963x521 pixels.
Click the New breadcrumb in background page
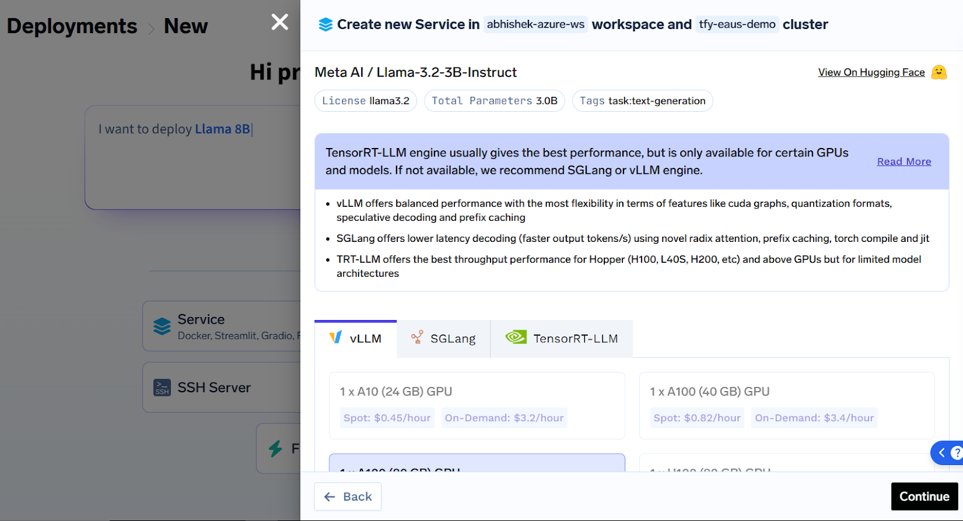click(x=186, y=26)
